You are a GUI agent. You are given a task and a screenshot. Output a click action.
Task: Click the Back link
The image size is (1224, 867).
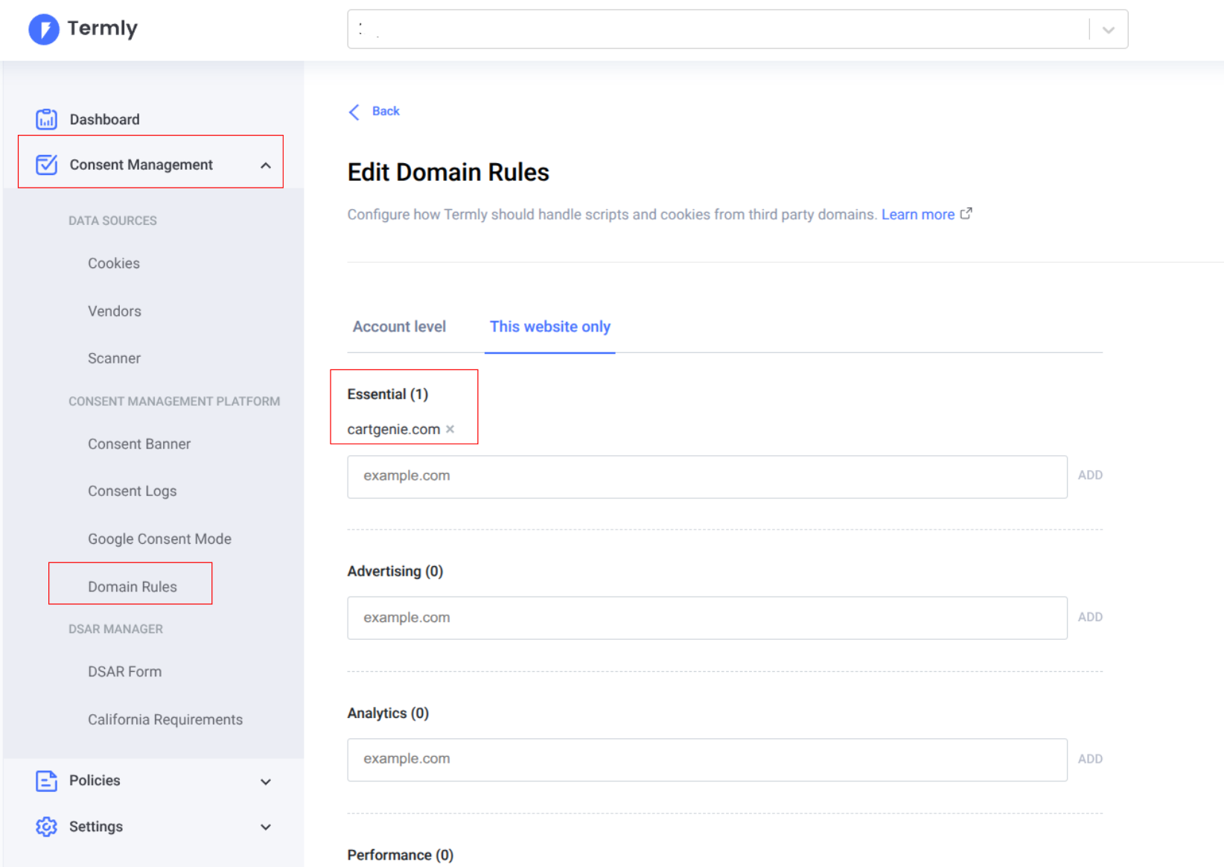tap(386, 111)
